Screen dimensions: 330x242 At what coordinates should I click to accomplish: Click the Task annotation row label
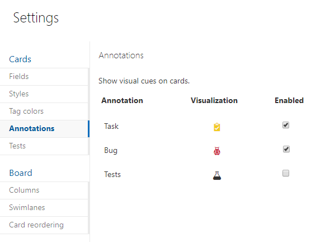(111, 126)
